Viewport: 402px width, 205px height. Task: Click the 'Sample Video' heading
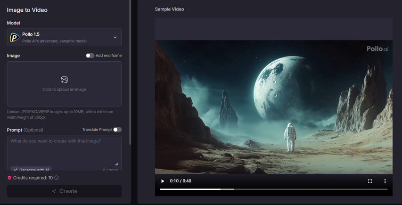coord(170,9)
